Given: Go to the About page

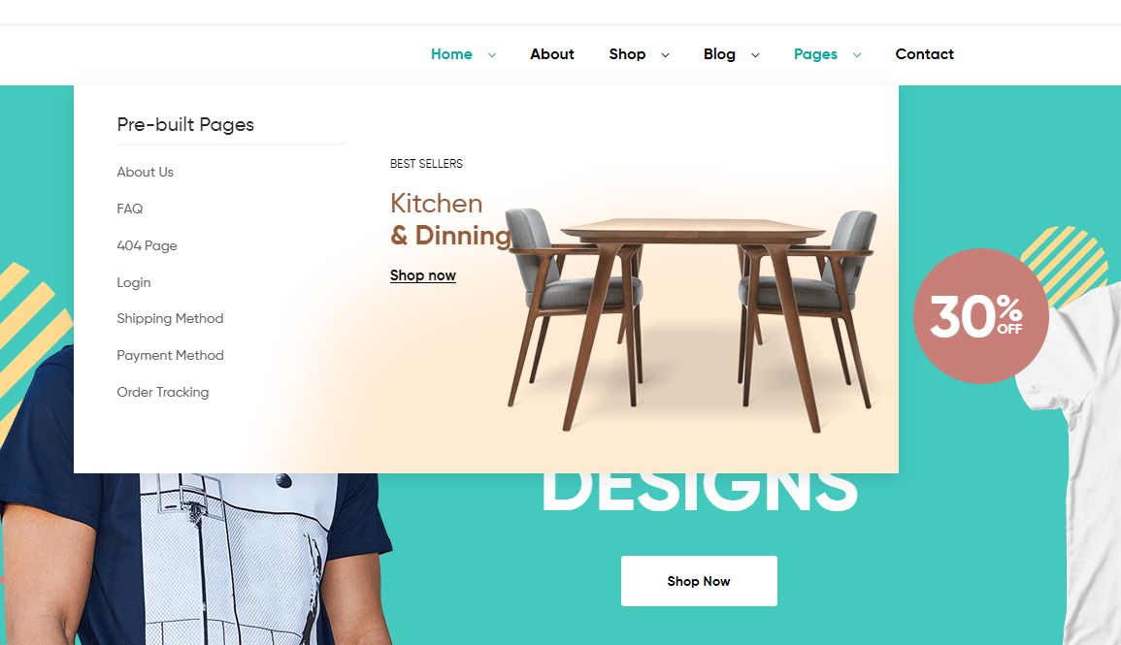Looking at the screenshot, I should [x=552, y=54].
